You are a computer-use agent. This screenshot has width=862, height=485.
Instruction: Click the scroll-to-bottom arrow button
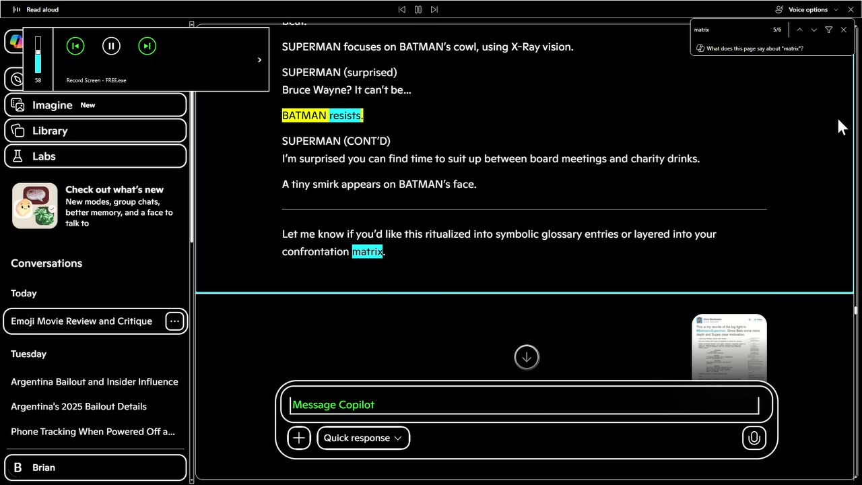(527, 357)
